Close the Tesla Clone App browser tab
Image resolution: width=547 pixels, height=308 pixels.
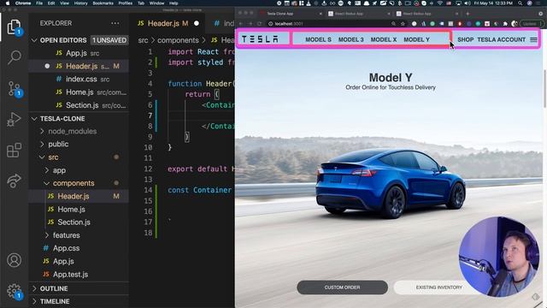click(321, 14)
